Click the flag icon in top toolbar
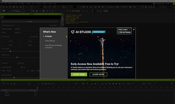This screenshot has height=104, width=175. 169,7
